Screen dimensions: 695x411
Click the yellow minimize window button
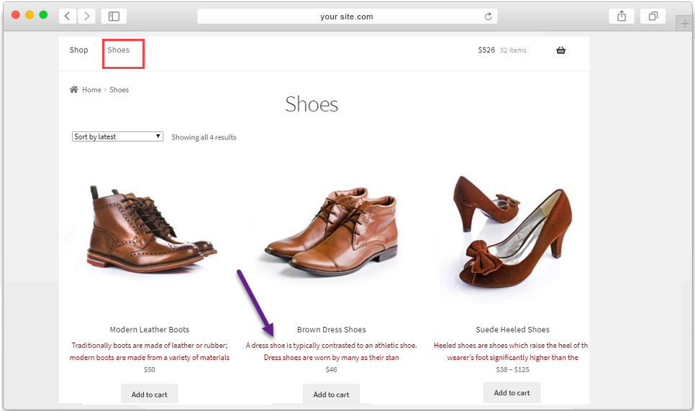coord(29,14)
